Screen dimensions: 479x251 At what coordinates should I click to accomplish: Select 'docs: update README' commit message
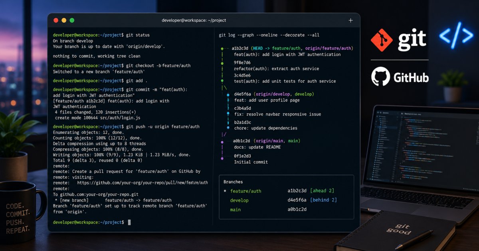pos(257,147)
